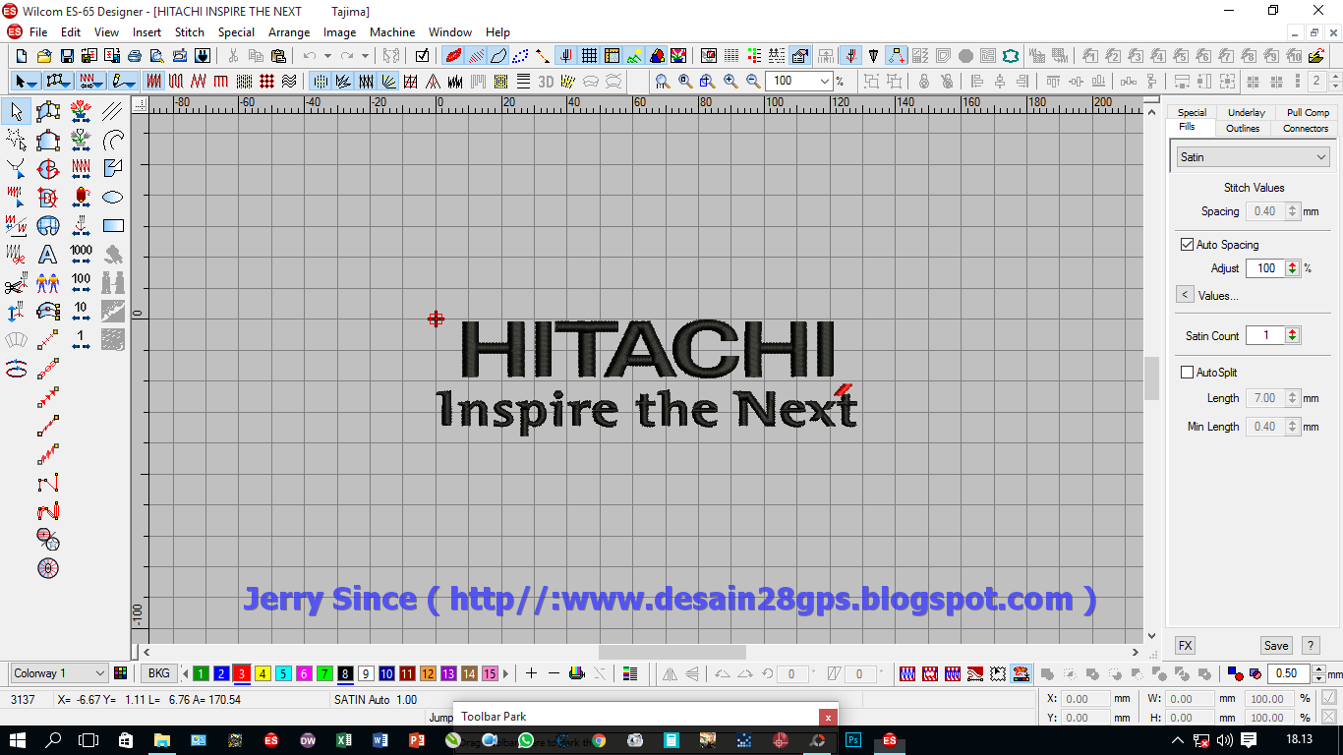Select the Zoom Out magnifier icon
The height and width of the screenshot is (755, 1343).
pyautogui.click(x=753, y=81)
